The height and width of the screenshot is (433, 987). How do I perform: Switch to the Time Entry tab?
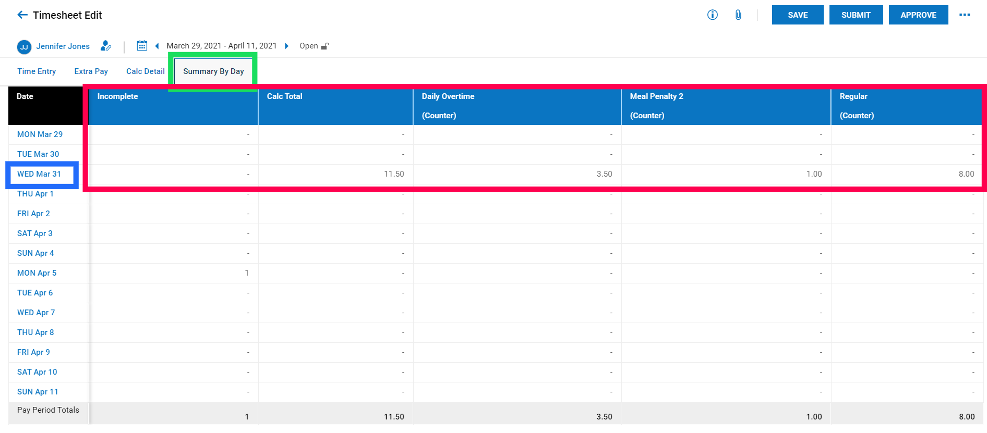pos(37,71)
